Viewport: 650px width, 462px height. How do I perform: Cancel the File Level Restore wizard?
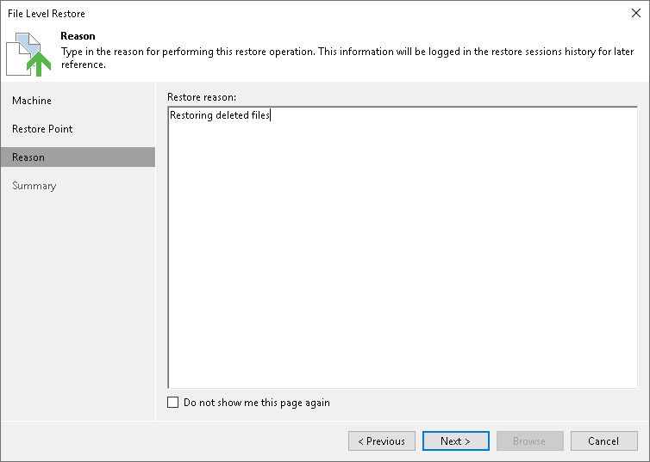coord(604,440)
